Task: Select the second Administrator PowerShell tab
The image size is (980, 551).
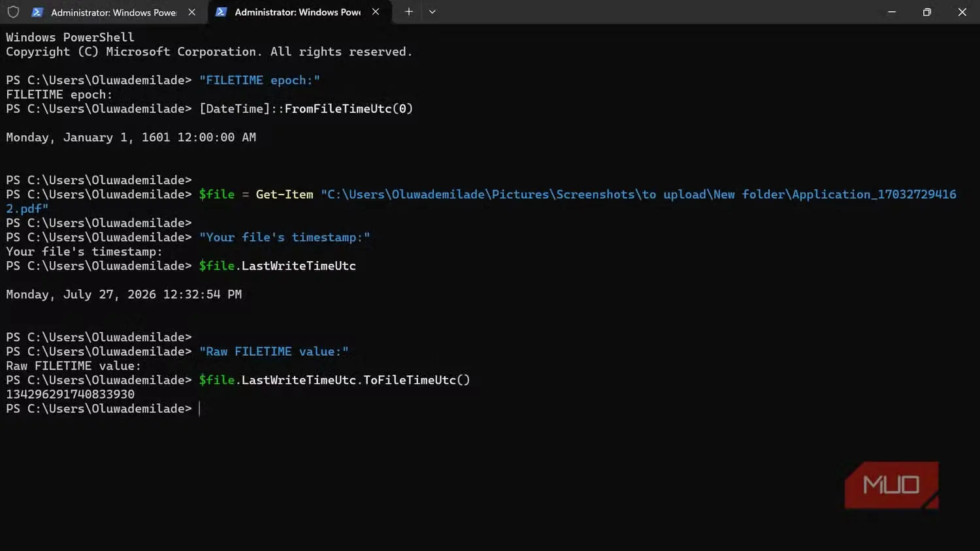Action: (298, 12)
